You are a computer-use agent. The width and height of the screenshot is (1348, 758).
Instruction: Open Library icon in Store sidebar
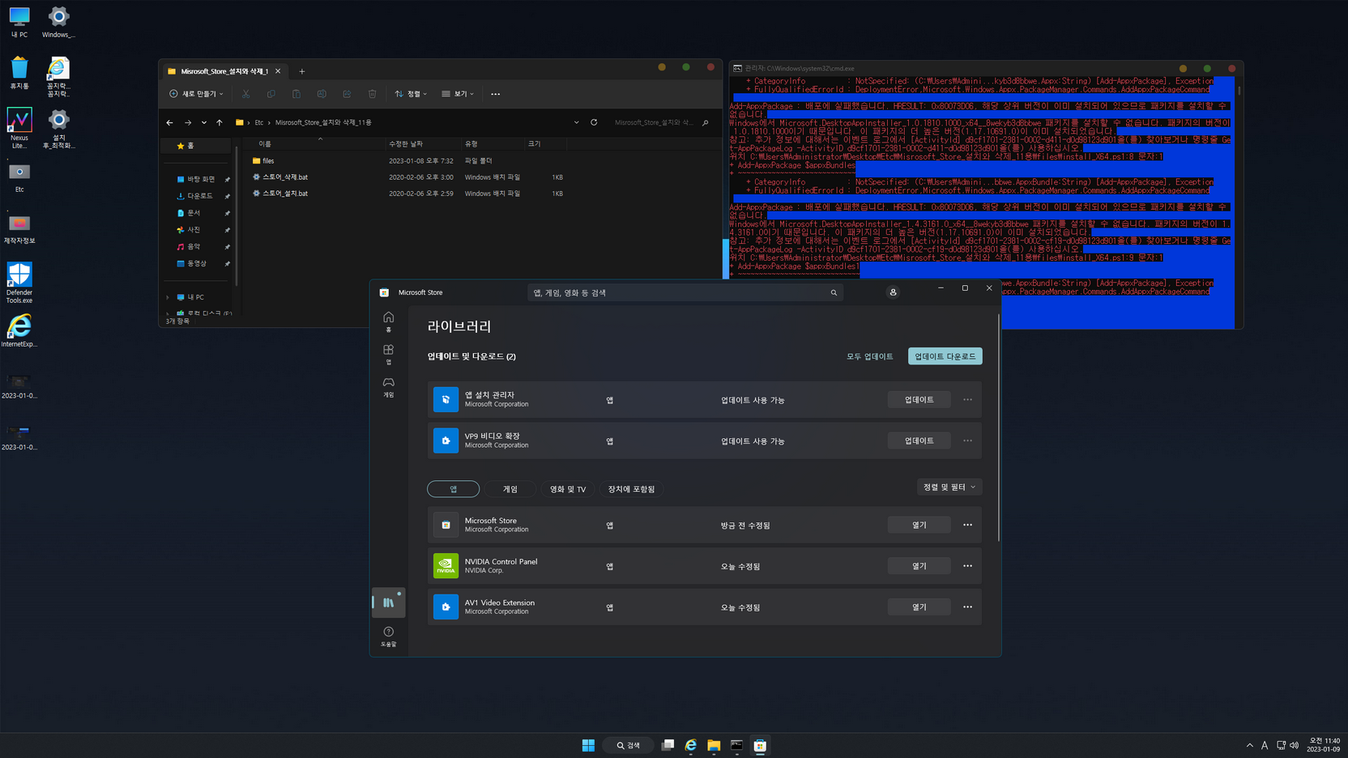coord(388,603)
